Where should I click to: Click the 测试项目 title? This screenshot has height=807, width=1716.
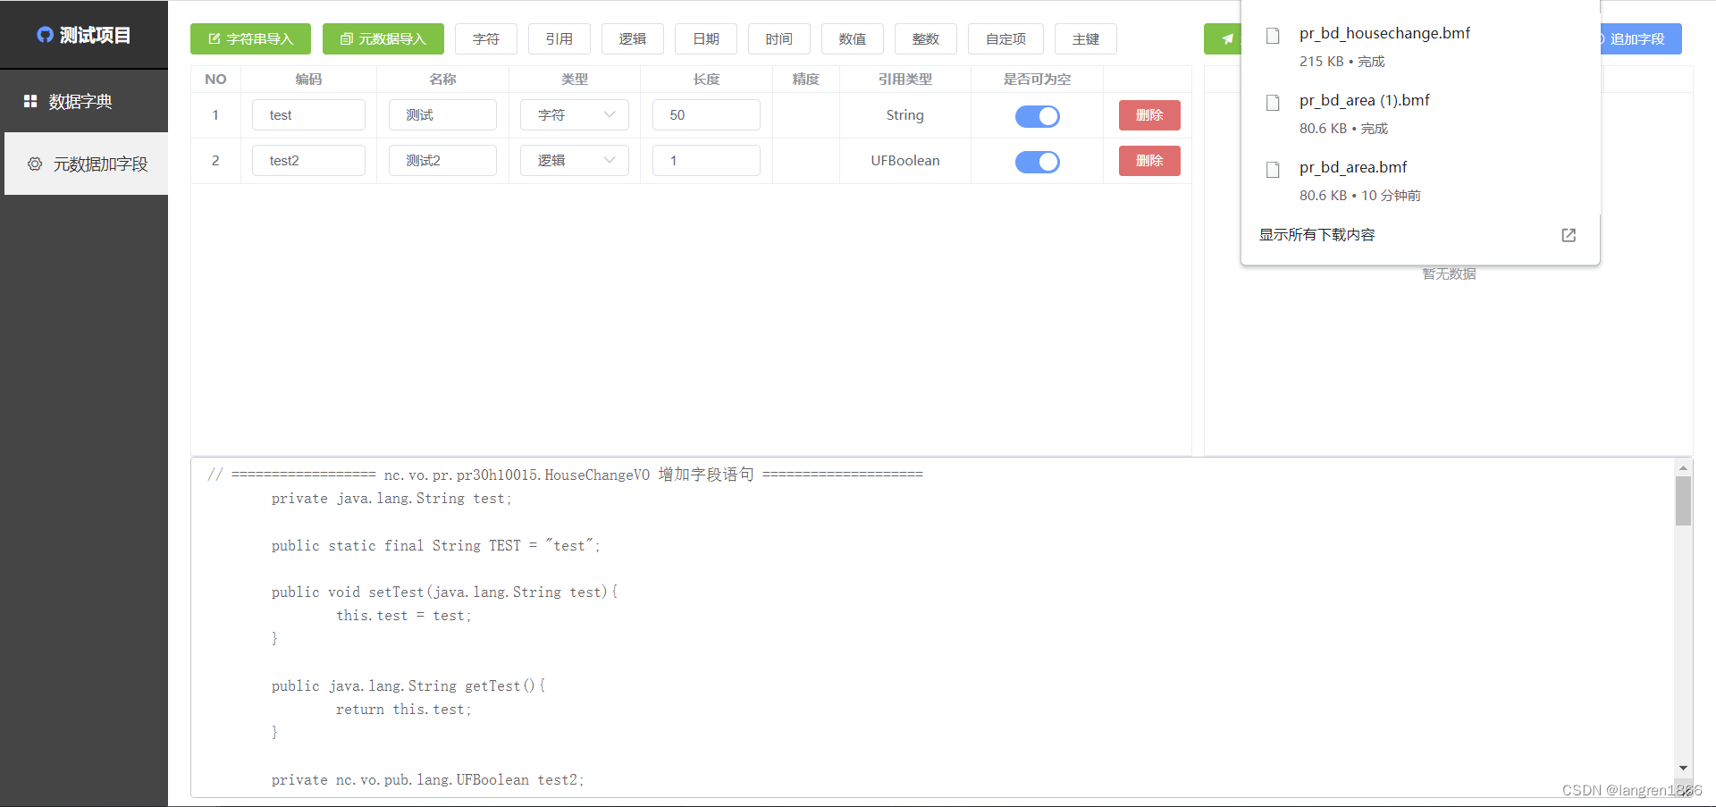pos(95,35)
